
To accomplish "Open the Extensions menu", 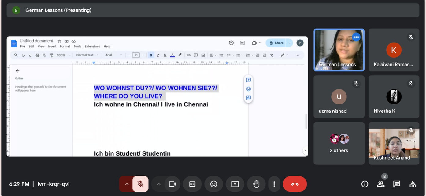I will point(92,47).
